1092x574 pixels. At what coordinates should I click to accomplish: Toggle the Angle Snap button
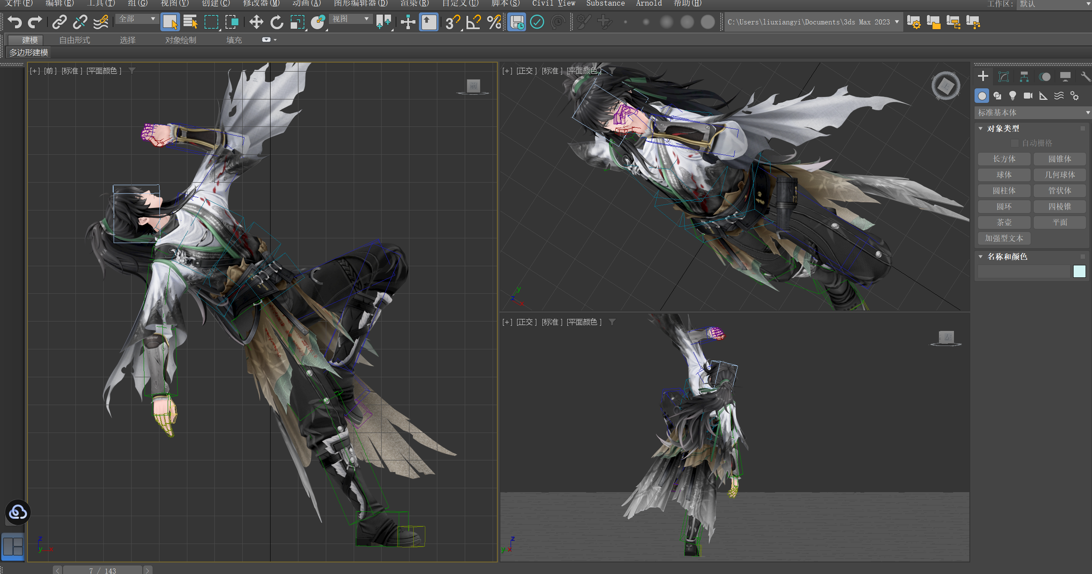(x=473, y=22)
